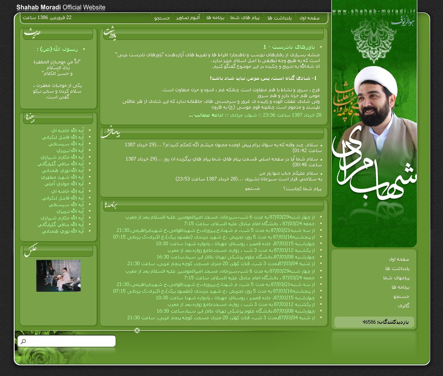Click the عکس calligraphy header icon
Image resolution: width=443 pixels, height=376 pixels.
[x=31, y=250]
